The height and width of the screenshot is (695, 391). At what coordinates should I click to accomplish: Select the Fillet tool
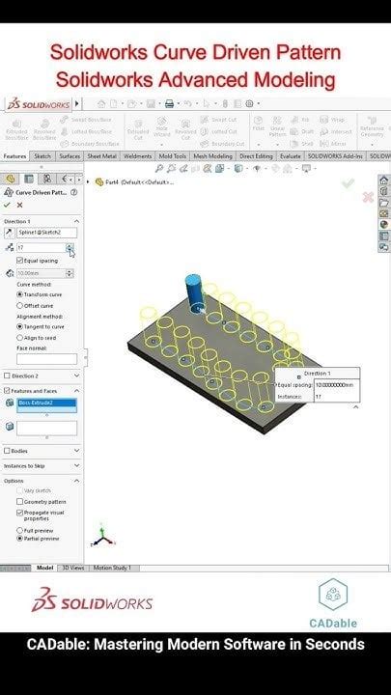pyautogui.click(x=258, y=125)
